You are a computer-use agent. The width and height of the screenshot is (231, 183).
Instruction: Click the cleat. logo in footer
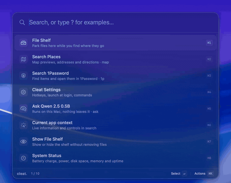(x=22, y=174)
